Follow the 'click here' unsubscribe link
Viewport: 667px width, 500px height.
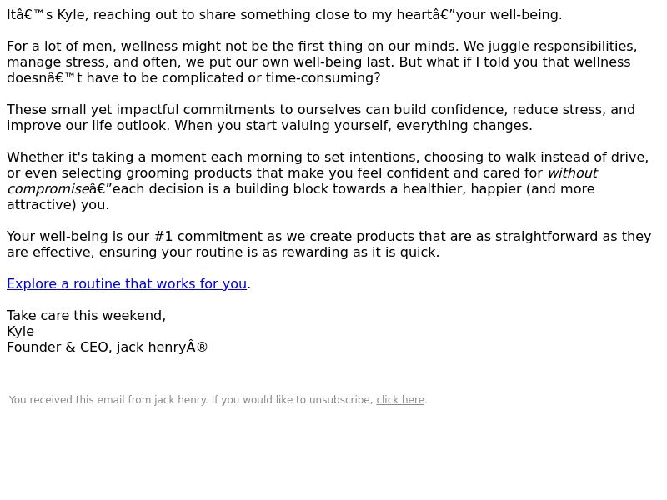click(400, 400)
